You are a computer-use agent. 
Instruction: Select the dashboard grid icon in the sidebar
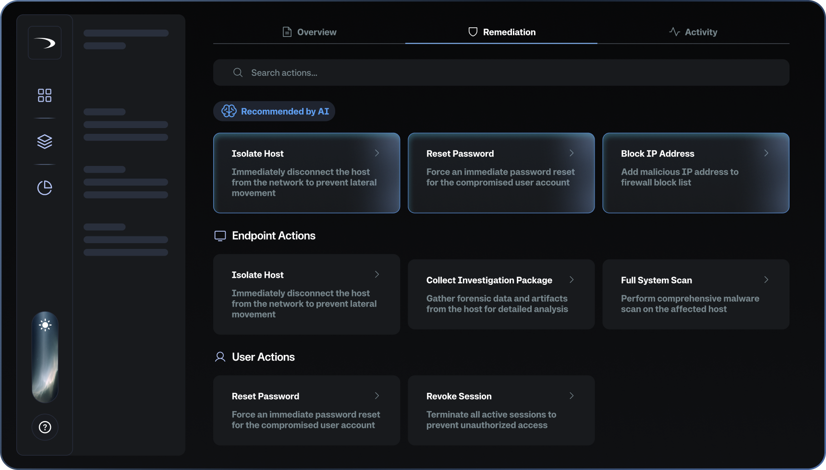coord(45,95)
